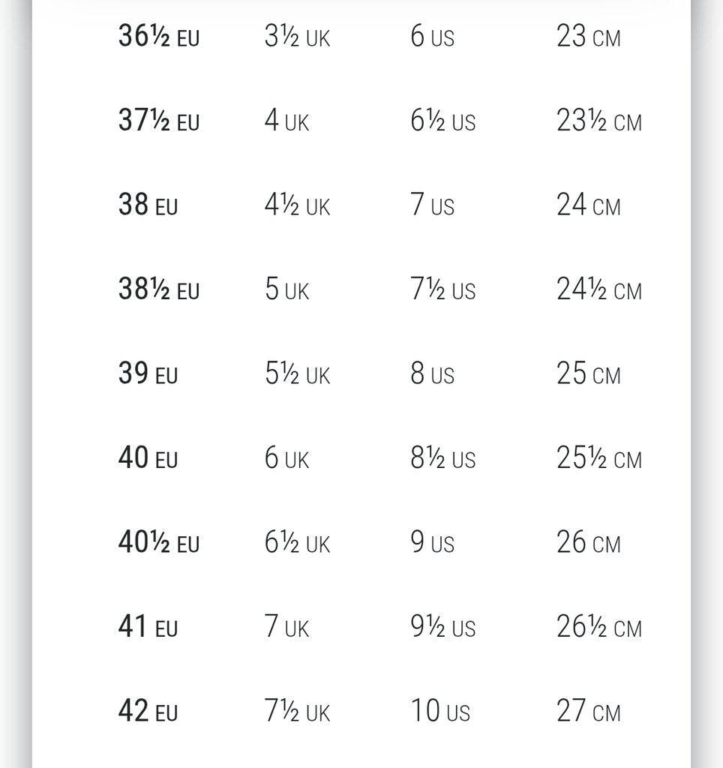The height and width of the screenshot is (768, 723).
Task: Select the 40½ EU size
Action: click(x=159, y=543)
